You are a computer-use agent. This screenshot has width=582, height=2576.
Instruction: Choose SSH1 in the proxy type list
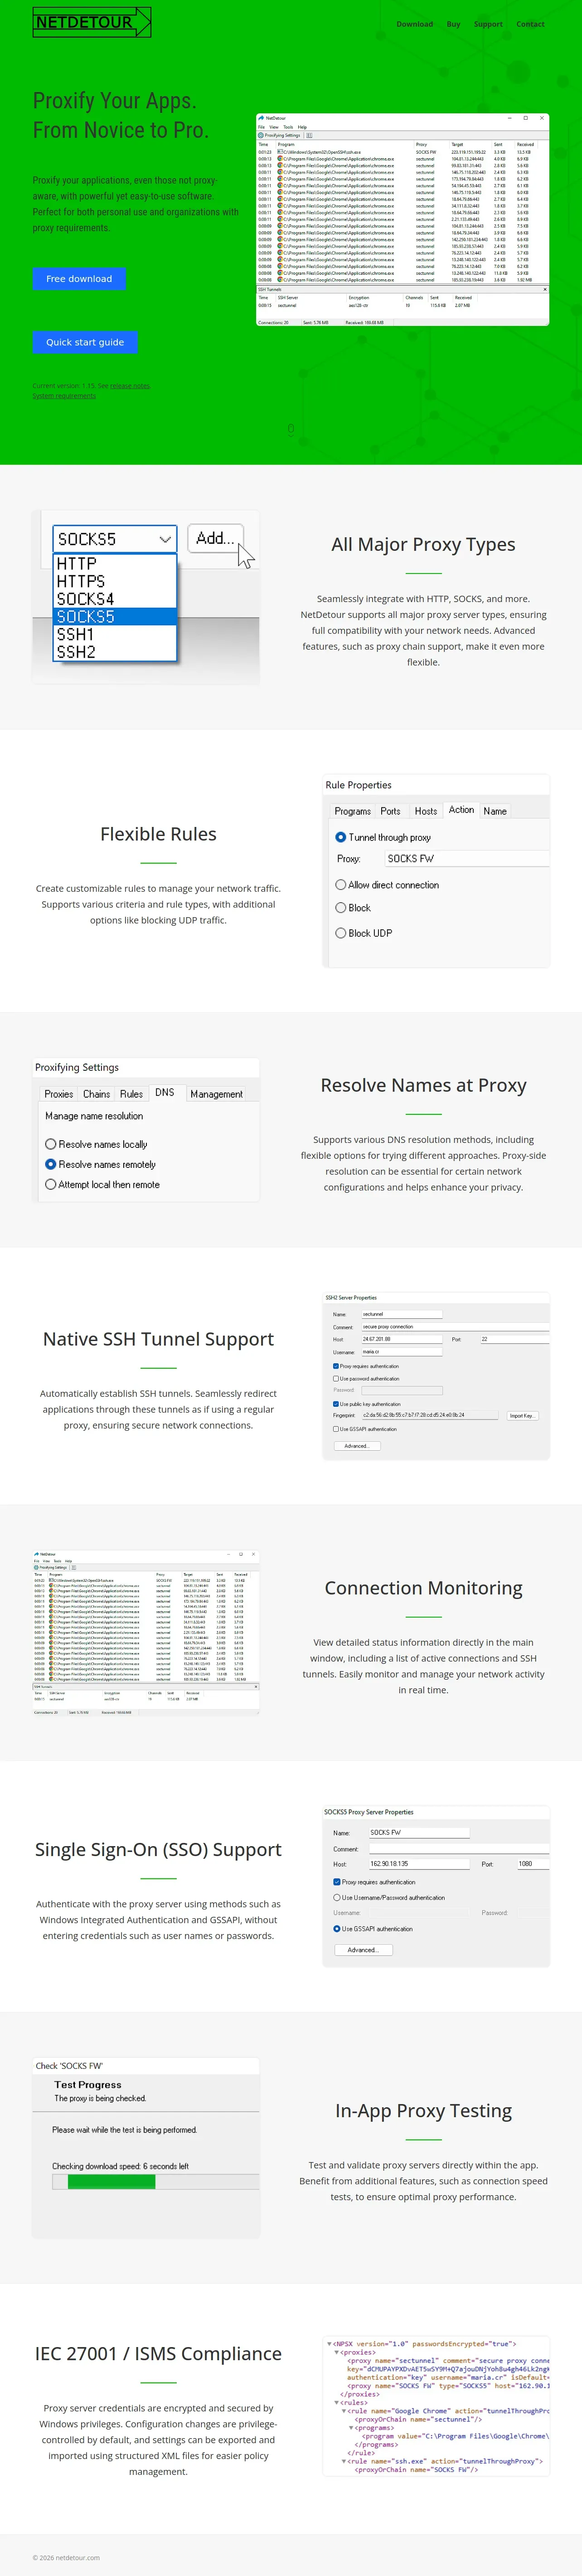point(115,635)
